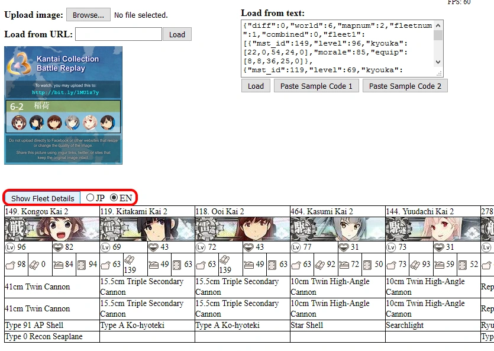The width and height of the screenshot is (494, 351).
Task: Click the heart HP icon for Kasumi
Action: click(343, 247)
